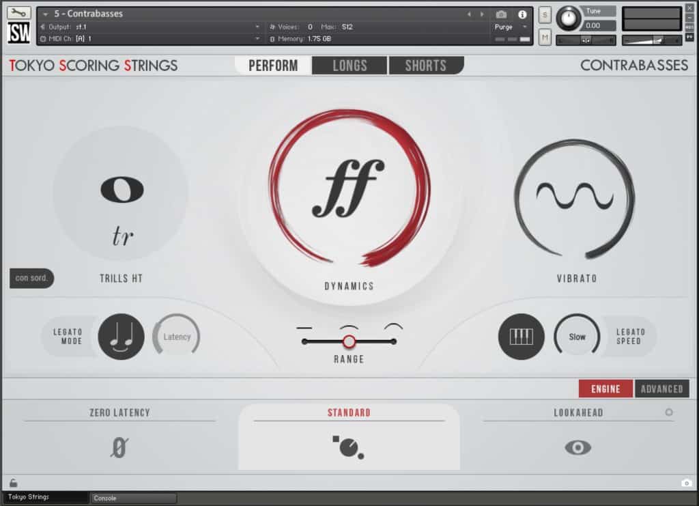Open the MIDI Ch dropdown
The height and width of the screenshot is (506, 699).
149,39
